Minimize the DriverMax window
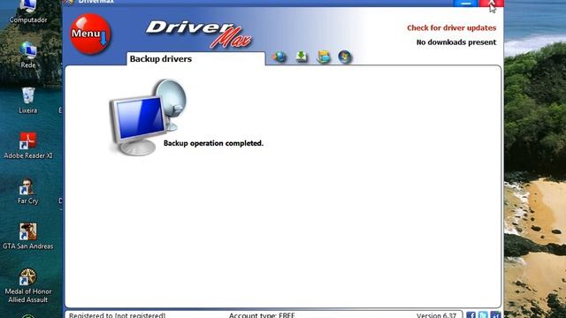The width and height of the screenshot is (566, 318). point(466,3)
